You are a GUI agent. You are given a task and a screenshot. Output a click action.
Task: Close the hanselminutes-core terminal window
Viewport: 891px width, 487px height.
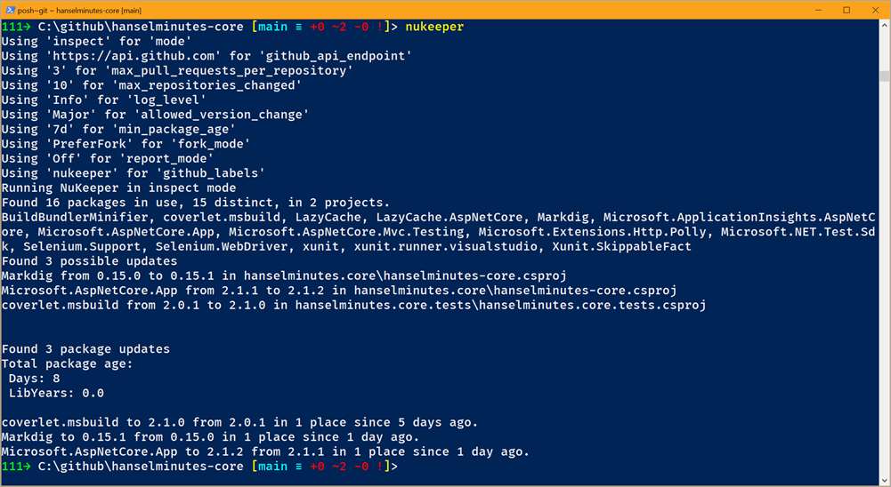[x=875, y=10]
